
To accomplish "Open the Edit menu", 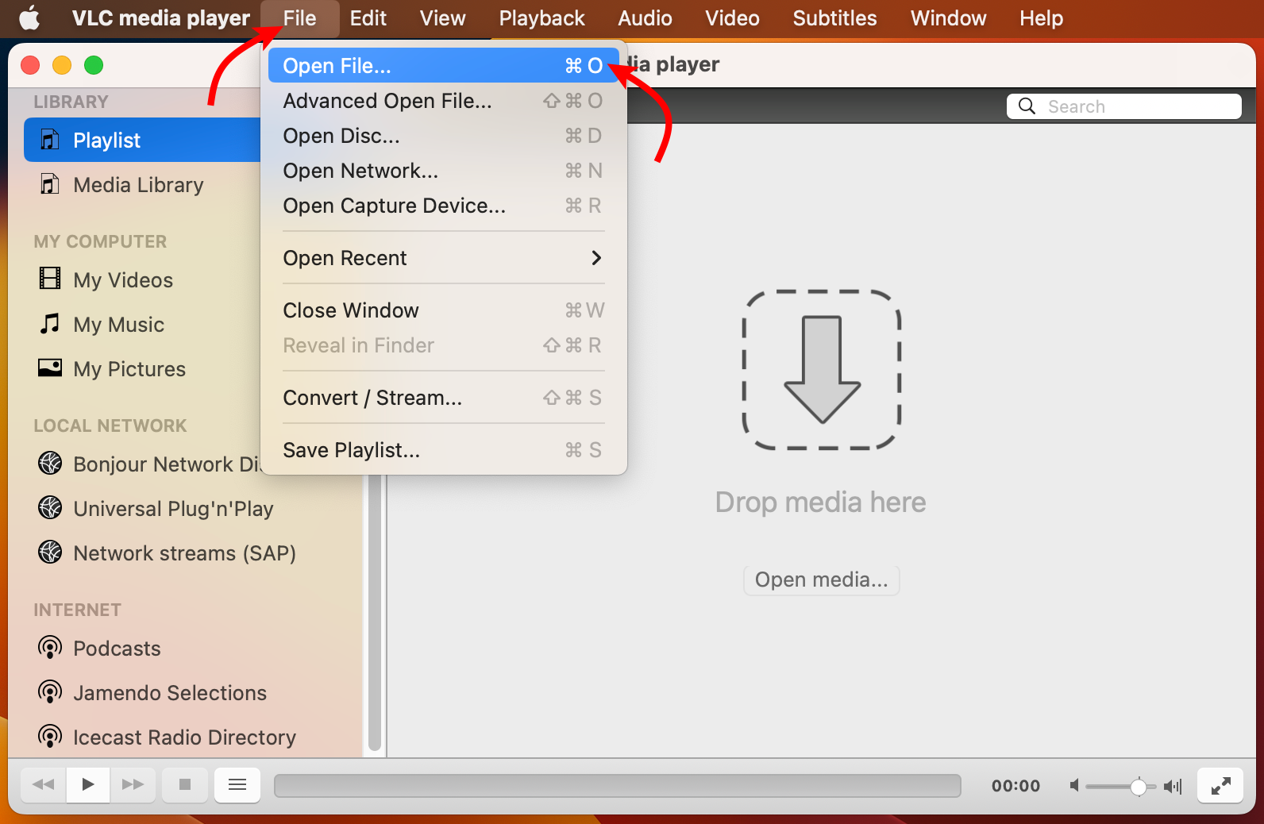I will point(368,18).
